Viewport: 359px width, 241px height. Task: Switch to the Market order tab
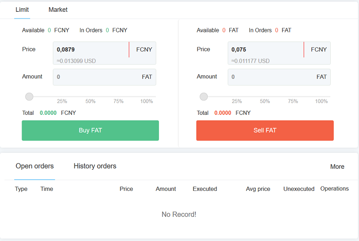point(58,10)
